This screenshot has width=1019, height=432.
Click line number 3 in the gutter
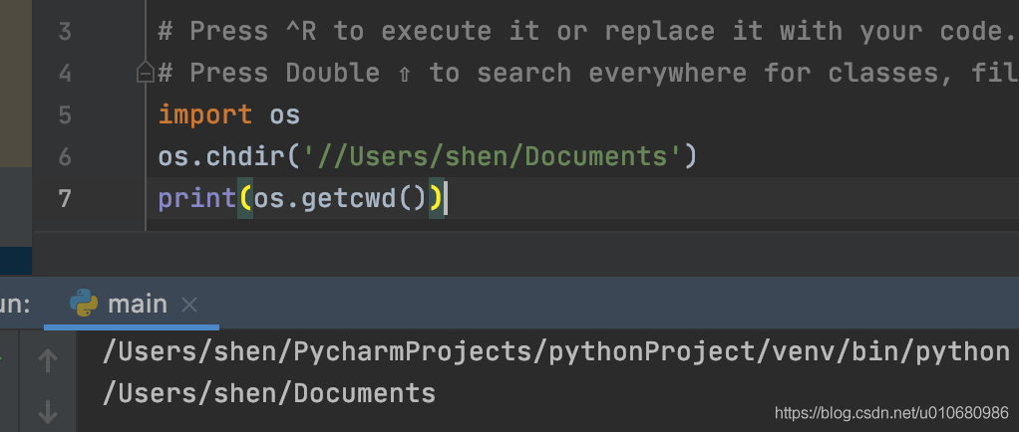click(x=65, y=31)
